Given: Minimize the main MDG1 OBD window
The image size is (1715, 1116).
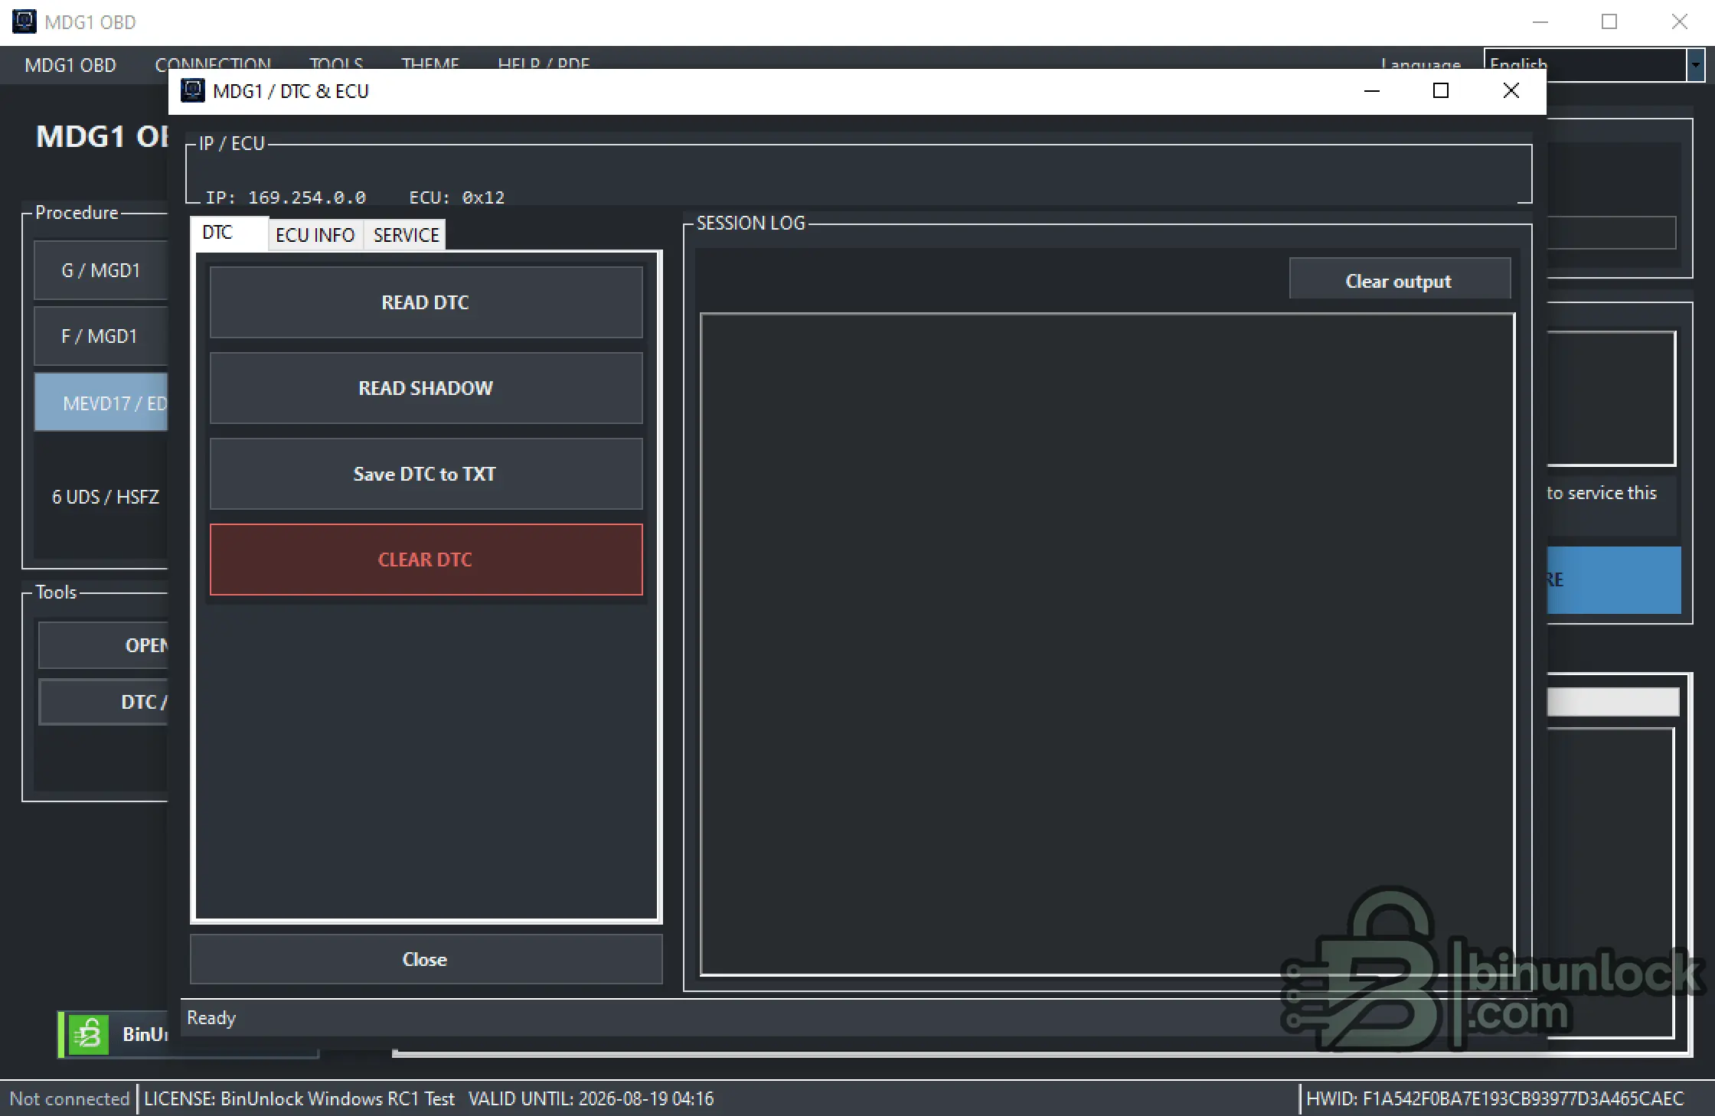Looking at the screenshot, I should (1540, 22).
